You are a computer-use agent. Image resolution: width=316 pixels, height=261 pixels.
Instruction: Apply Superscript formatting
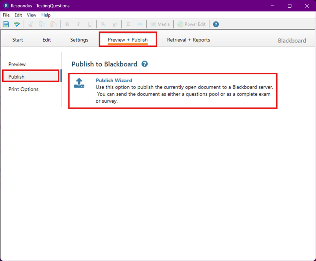coord(115,24)
